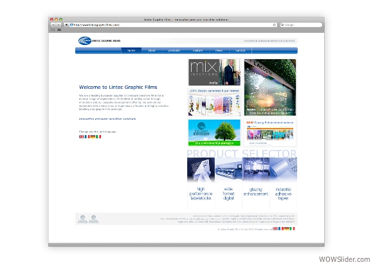Viewport: 373px width, 265px height.
Task: Click the PRODUCT SELECTOR heading
Action: tap(242, 154)
